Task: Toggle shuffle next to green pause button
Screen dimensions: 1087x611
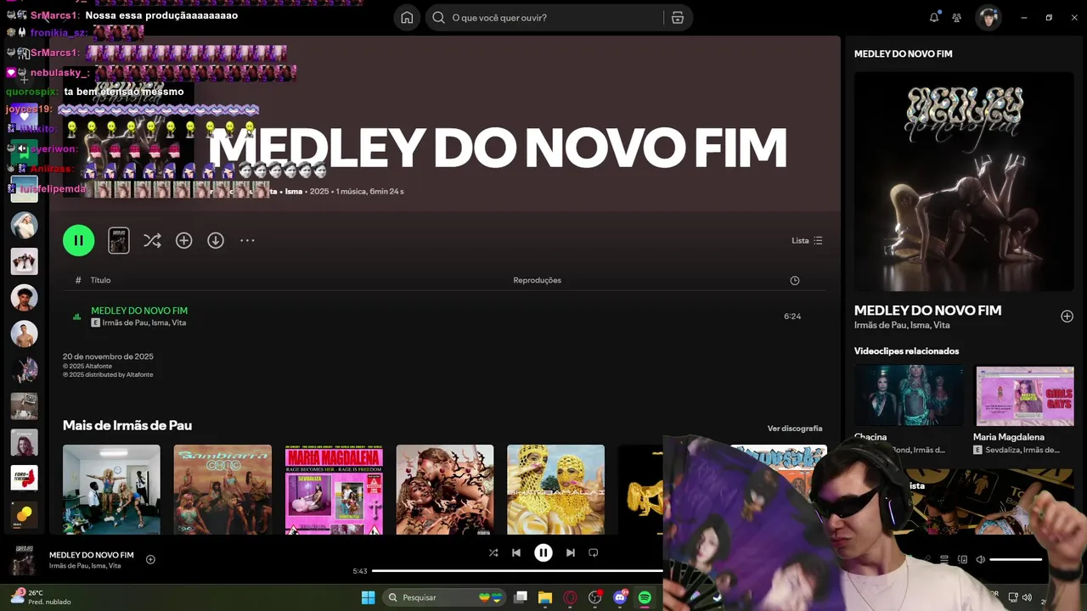Action: click(x=152, y=241)
